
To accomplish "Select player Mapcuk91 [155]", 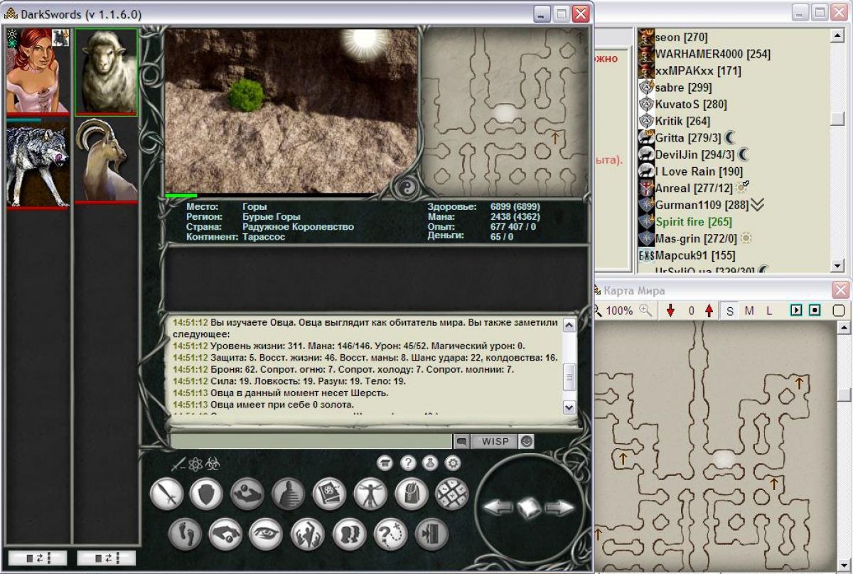I will point(695,255).
